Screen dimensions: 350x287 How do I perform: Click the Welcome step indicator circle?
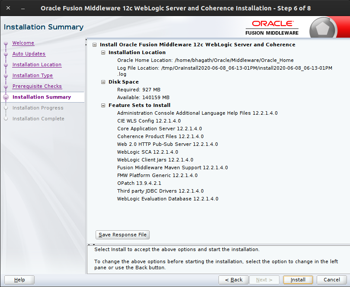coord(6,43)
